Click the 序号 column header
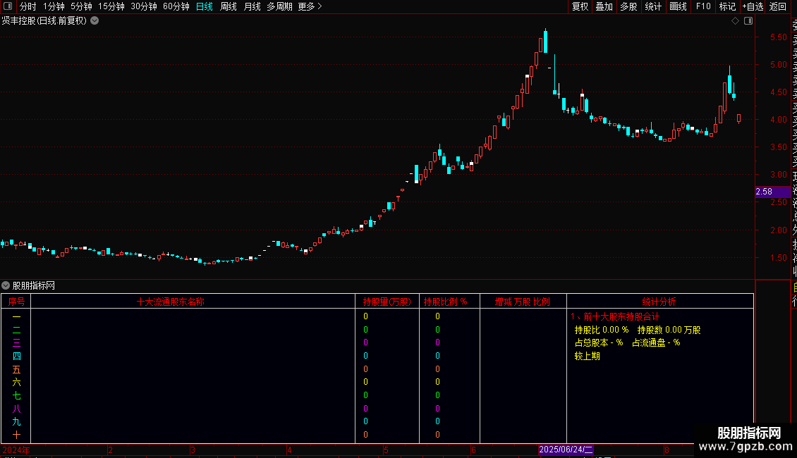This screenshot has height=458, width=797. click(16, 302)
